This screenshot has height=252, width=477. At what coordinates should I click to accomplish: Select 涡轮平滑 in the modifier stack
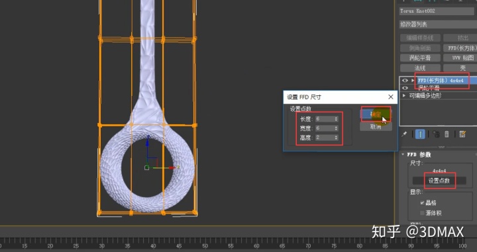(429, 88)
